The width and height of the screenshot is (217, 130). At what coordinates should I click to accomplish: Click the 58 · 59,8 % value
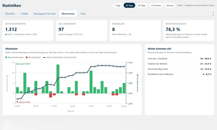206,58
